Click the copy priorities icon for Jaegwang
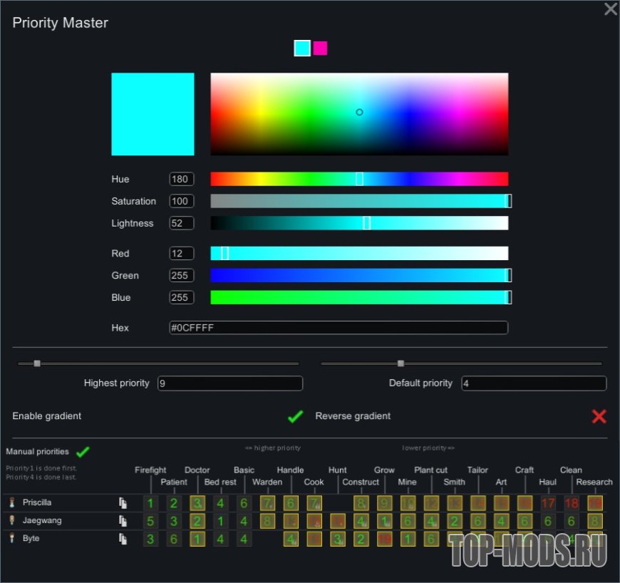 [x=123, y=521]
